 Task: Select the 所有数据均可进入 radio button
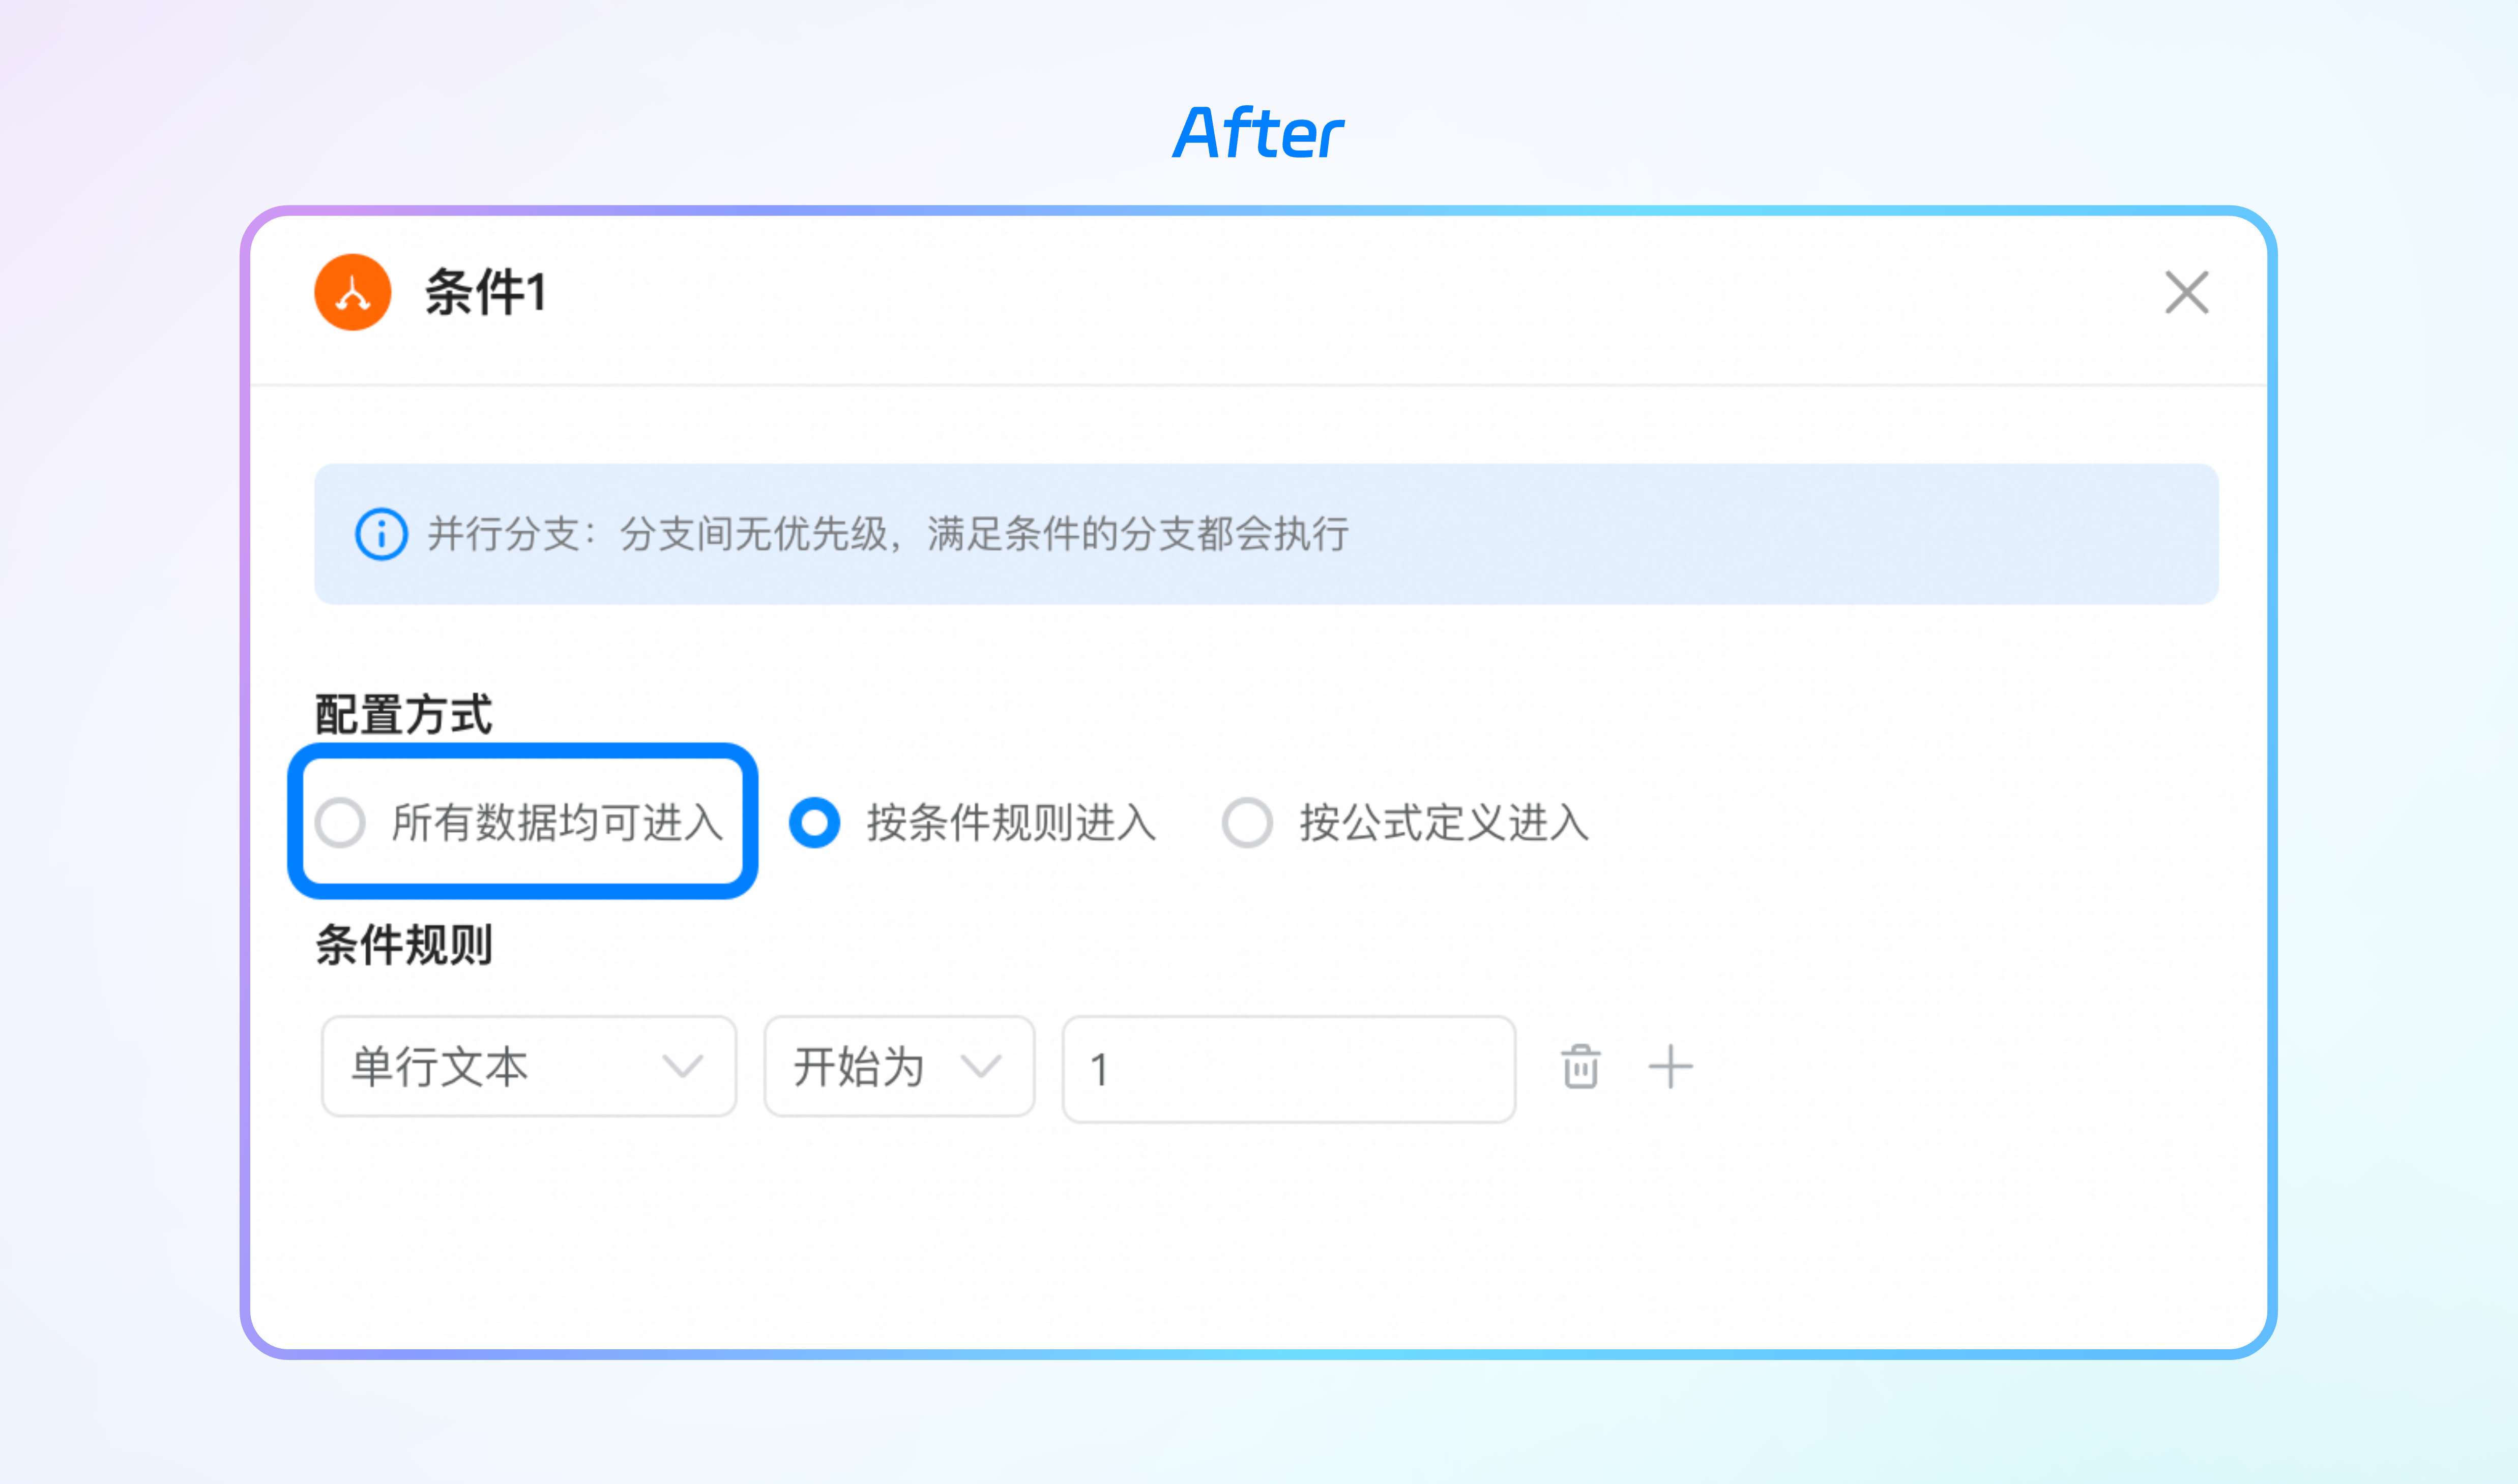[340, 823]
